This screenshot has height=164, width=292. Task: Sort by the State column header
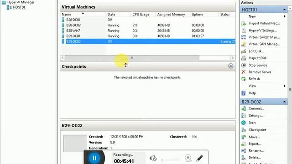118,14
